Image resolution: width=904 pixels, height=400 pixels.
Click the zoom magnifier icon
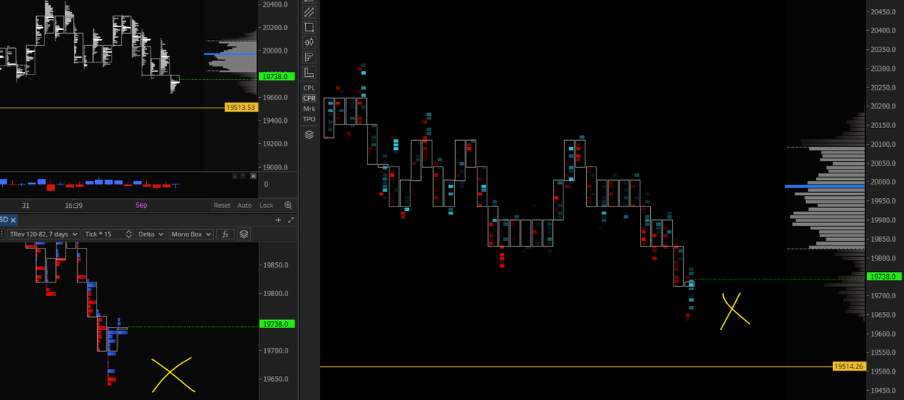pos(289,205)
